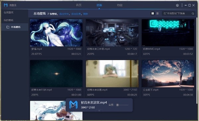Click the 30FPS frame rate text

tap(147, 95)
